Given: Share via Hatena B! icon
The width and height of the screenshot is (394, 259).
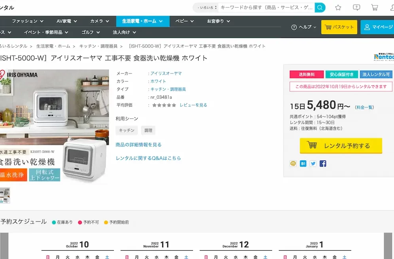Looking at the screenshot, I should coord(303,164).
